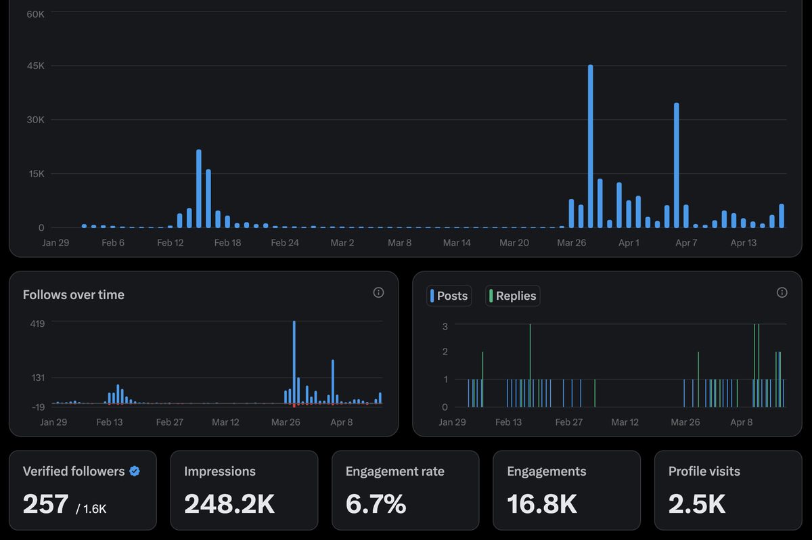Image resolution: width=812 pixels, height=540 pixels.
Task: Click the '131' label on the follows chart
Action: pyautogui.click(x=37, y=378)
